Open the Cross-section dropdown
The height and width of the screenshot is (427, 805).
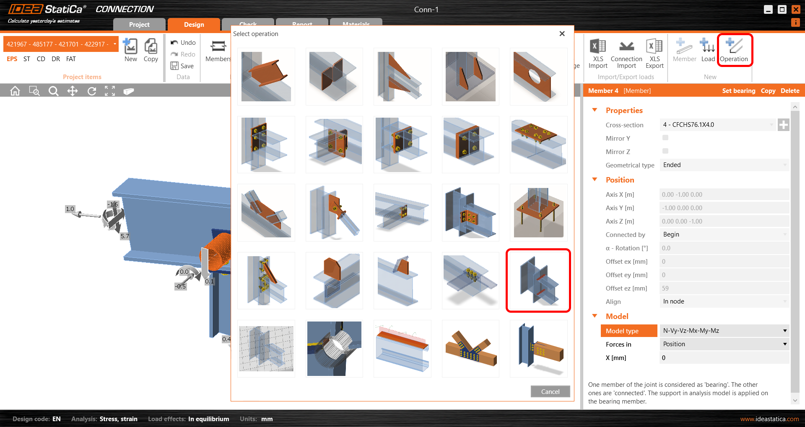718,125
